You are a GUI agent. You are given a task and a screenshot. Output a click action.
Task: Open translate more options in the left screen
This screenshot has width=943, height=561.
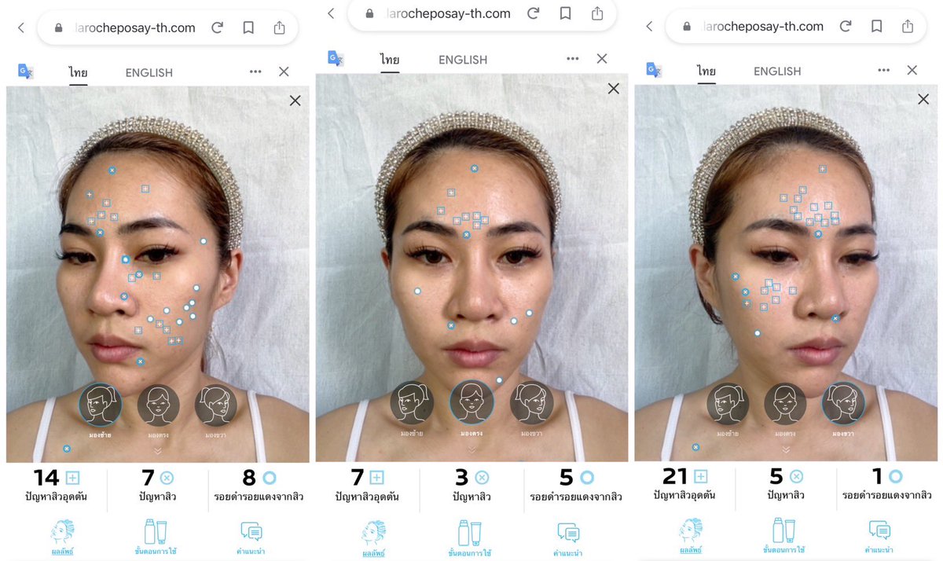pyautogui.click(x=255, y=71)
